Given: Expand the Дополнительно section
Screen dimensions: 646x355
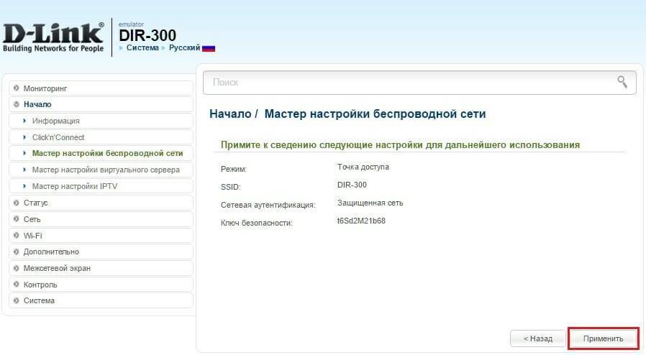Looking at the screenshot, I should click(101, 252).
